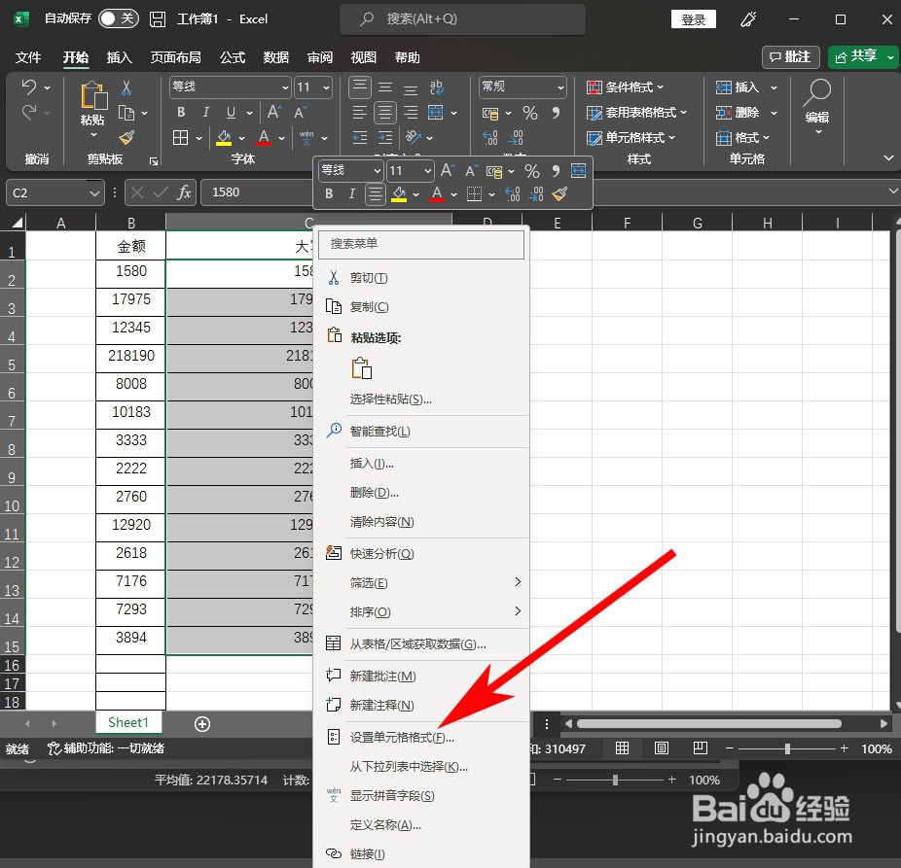
Task: Open the ribbon font name dropdown
Action: click(285, 87)
